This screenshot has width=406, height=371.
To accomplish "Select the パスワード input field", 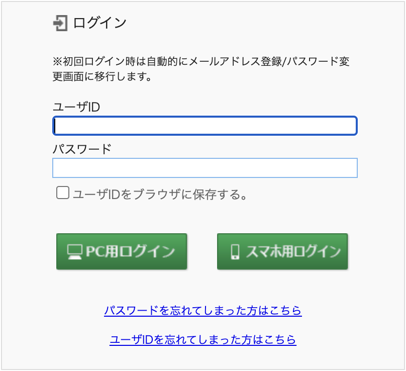I will point(205,168).
